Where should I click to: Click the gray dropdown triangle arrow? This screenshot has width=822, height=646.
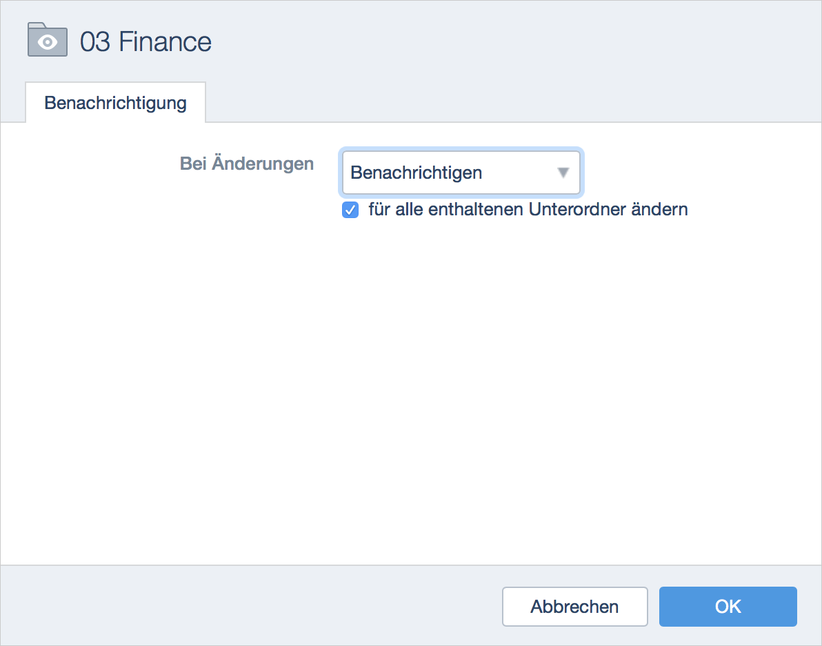point(563,173)
